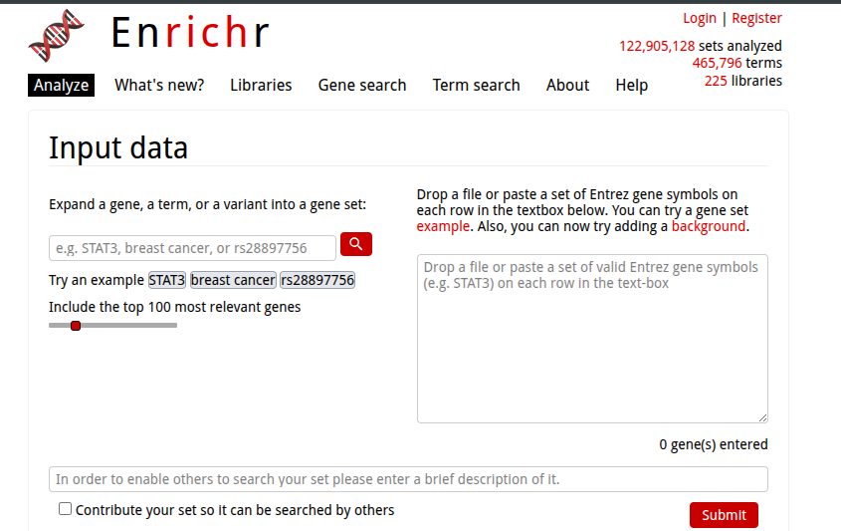
Task: Click the Submit button
Action: [x=724, y=515]
